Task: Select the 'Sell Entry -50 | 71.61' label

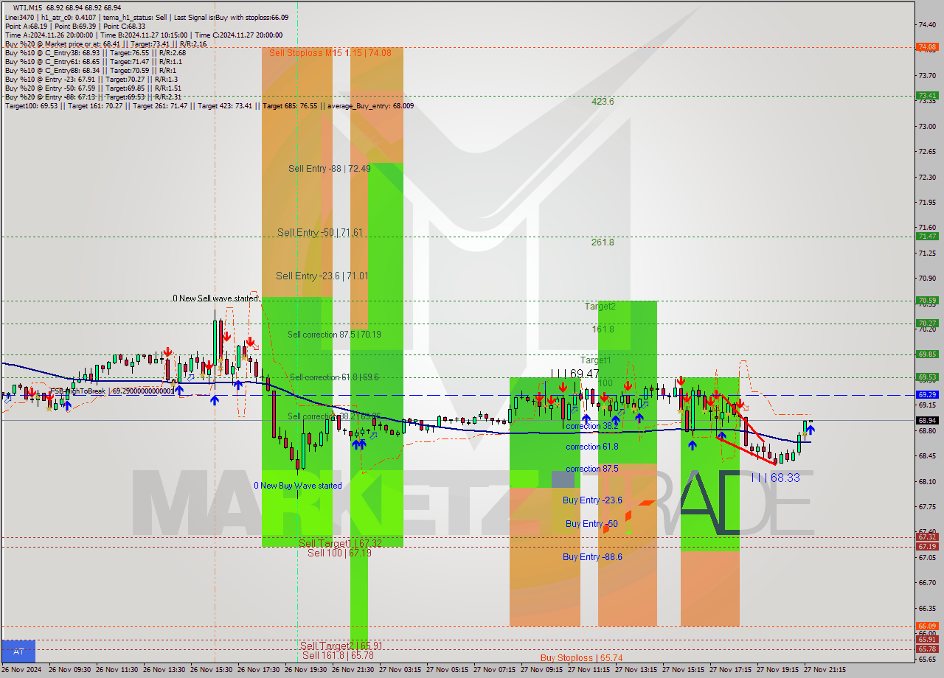Action: point(319,232)
